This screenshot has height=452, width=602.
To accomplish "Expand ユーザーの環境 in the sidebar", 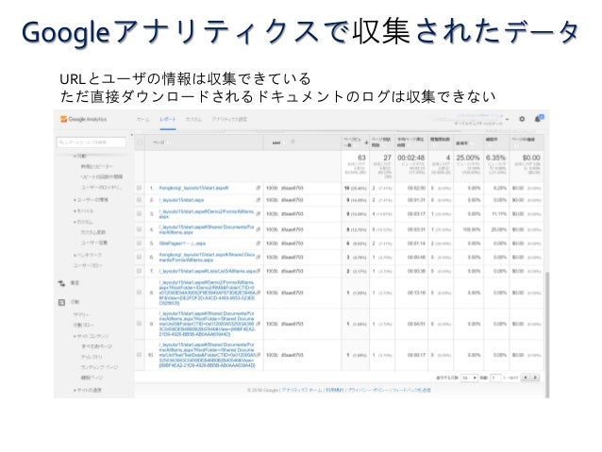I will coord(91,200).
